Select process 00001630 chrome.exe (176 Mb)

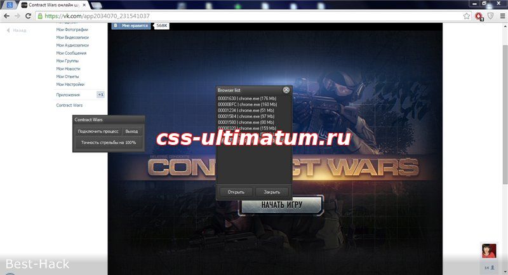(x=247, y=98)
